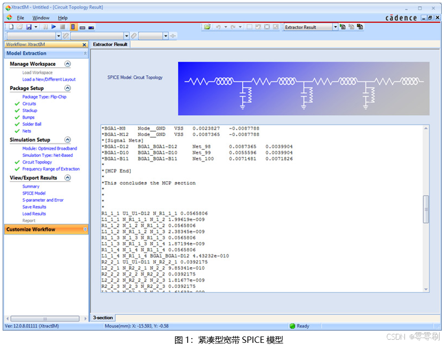
Task: Click the dashed rectangle select icon
Action: [249, 27]
